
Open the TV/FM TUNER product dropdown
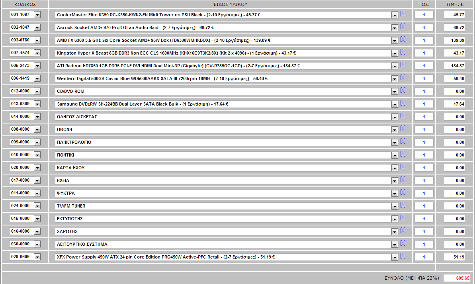pyautogui.click(x=395, y=206)
